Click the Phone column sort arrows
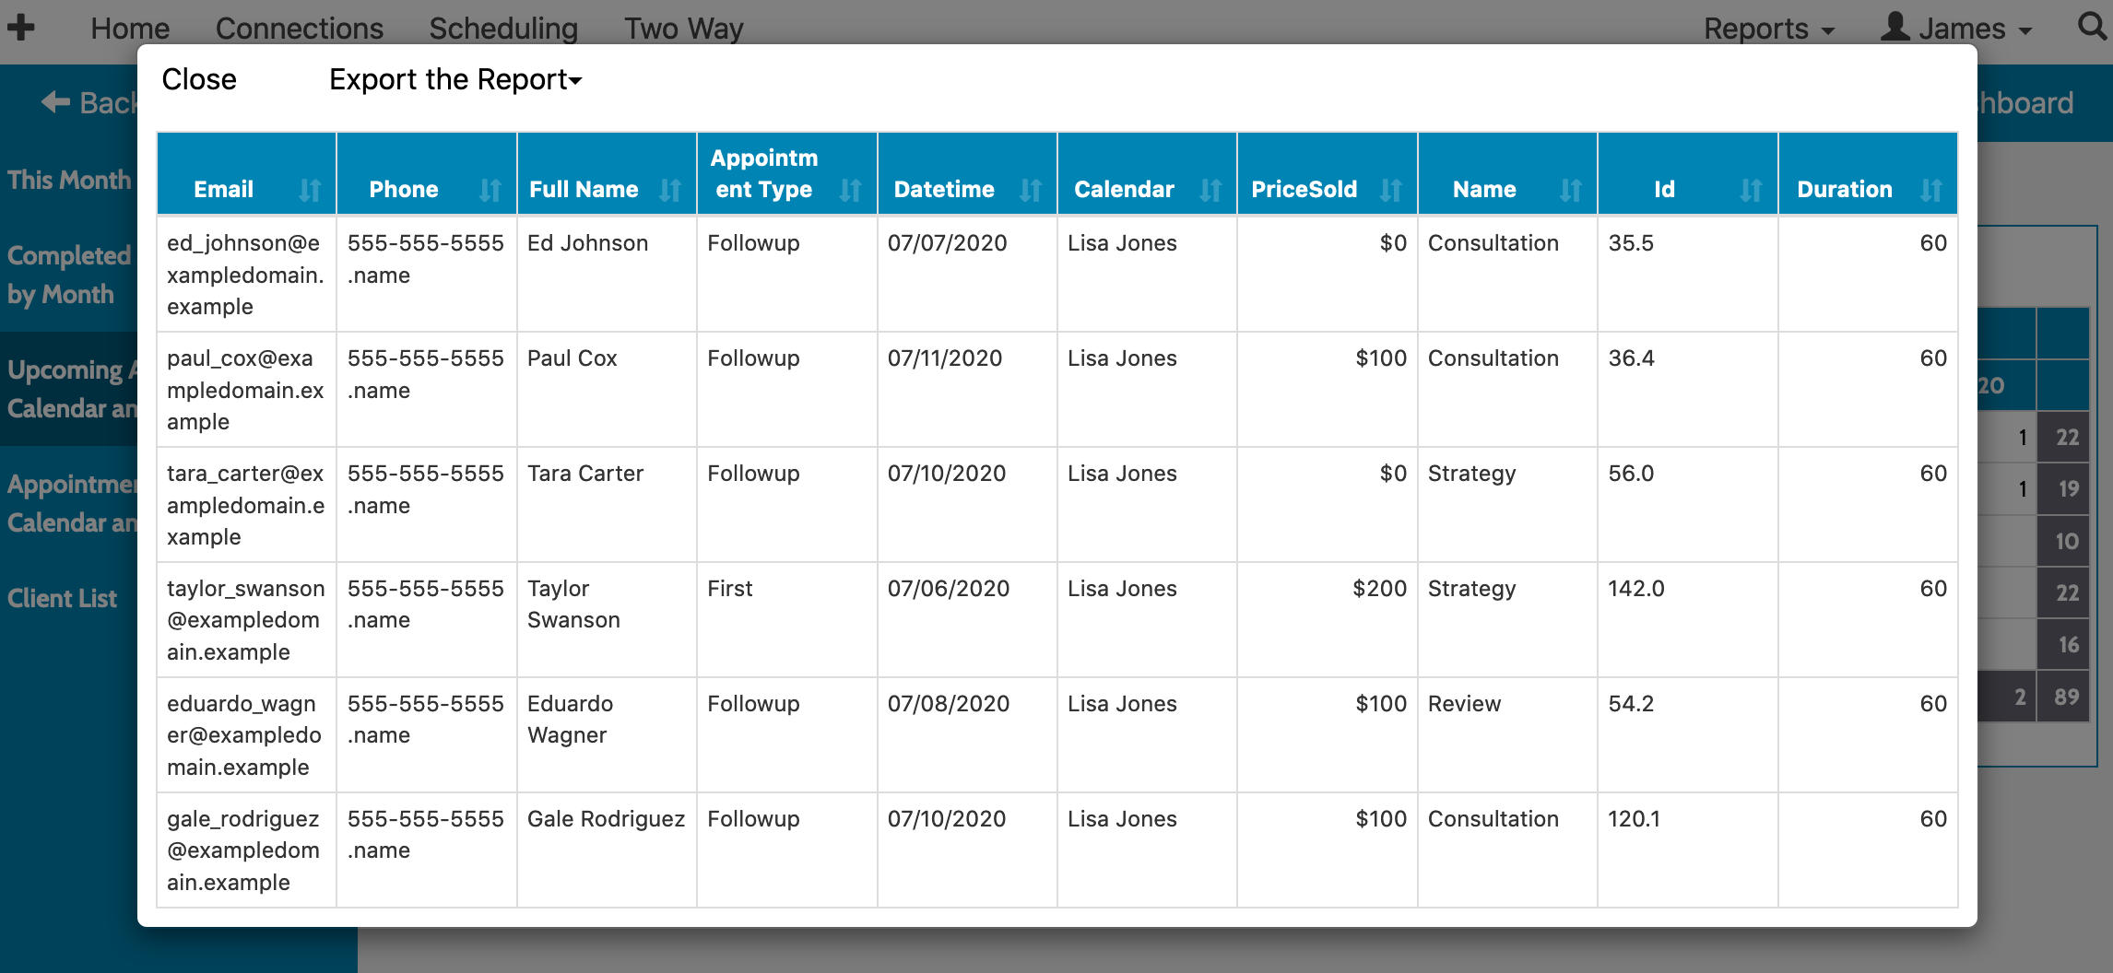The width and height of the screenshot is (2113, 973). pyautogui.click(x=490, y=190)
